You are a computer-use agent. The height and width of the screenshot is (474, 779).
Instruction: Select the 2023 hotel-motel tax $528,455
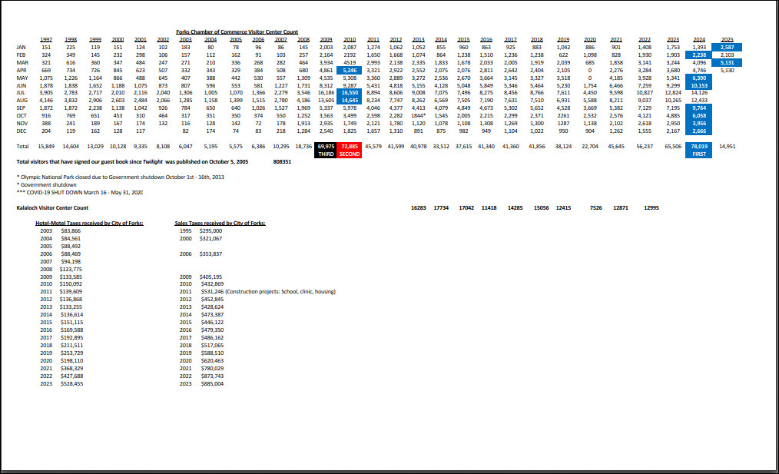click(x=71, y=383)
